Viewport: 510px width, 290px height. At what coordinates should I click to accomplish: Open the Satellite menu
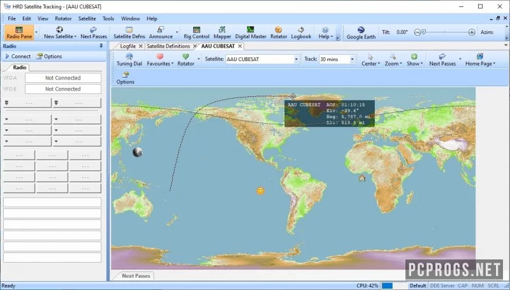[87, 18]
